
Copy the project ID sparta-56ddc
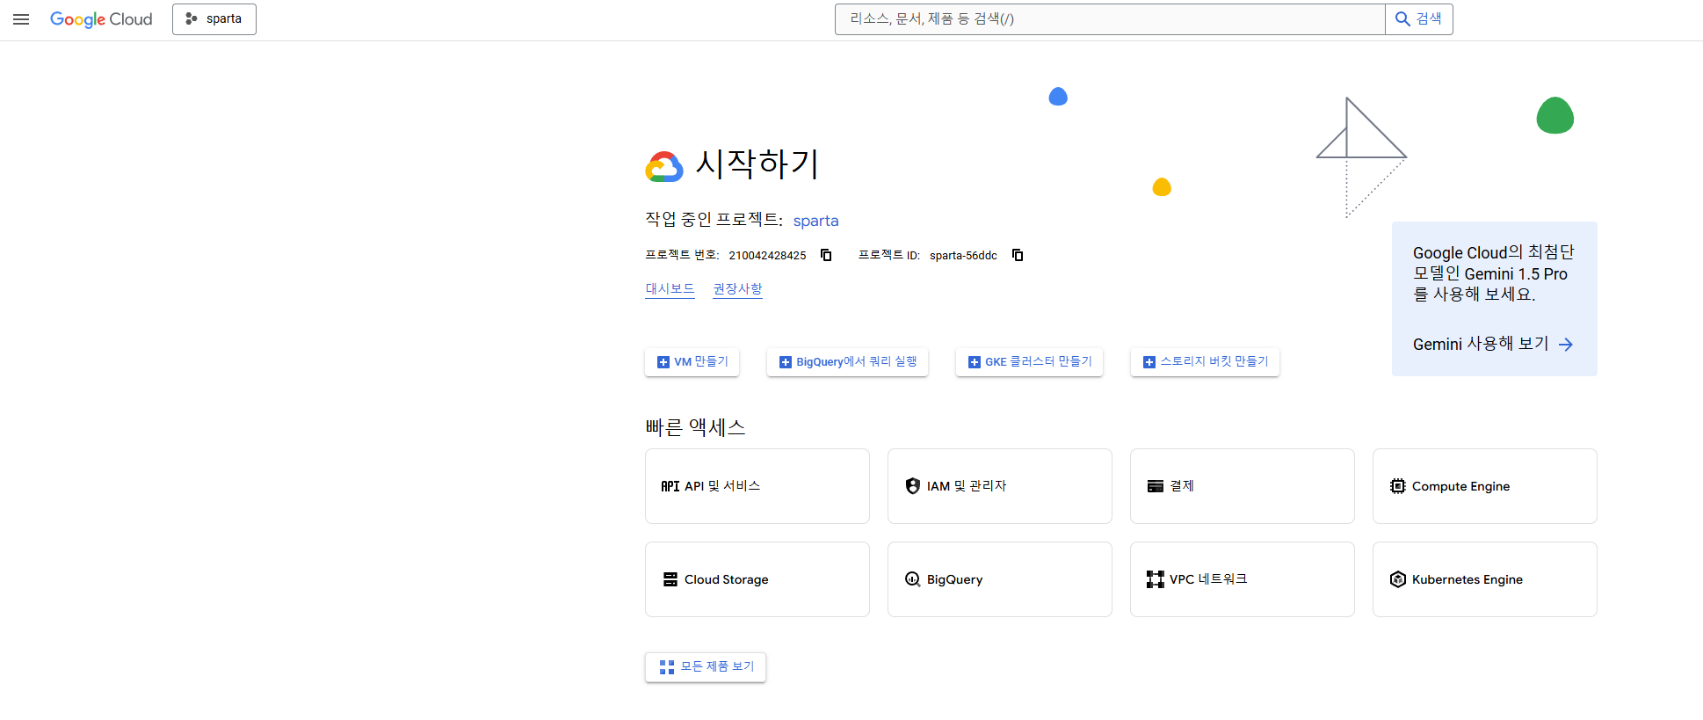coord(1018,255)
